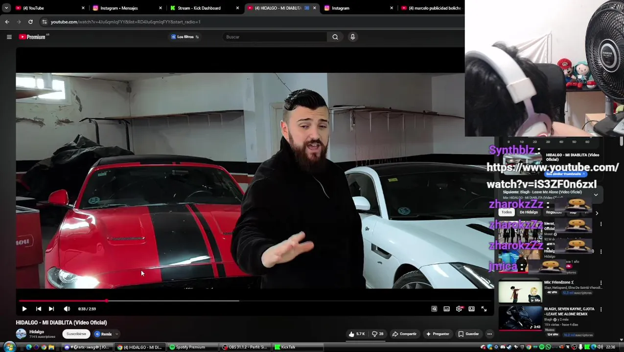Screen dimensions: 624x352
Task: Open 'Mix: Friendzone :(' thumbnail
Action: point(520,291)
